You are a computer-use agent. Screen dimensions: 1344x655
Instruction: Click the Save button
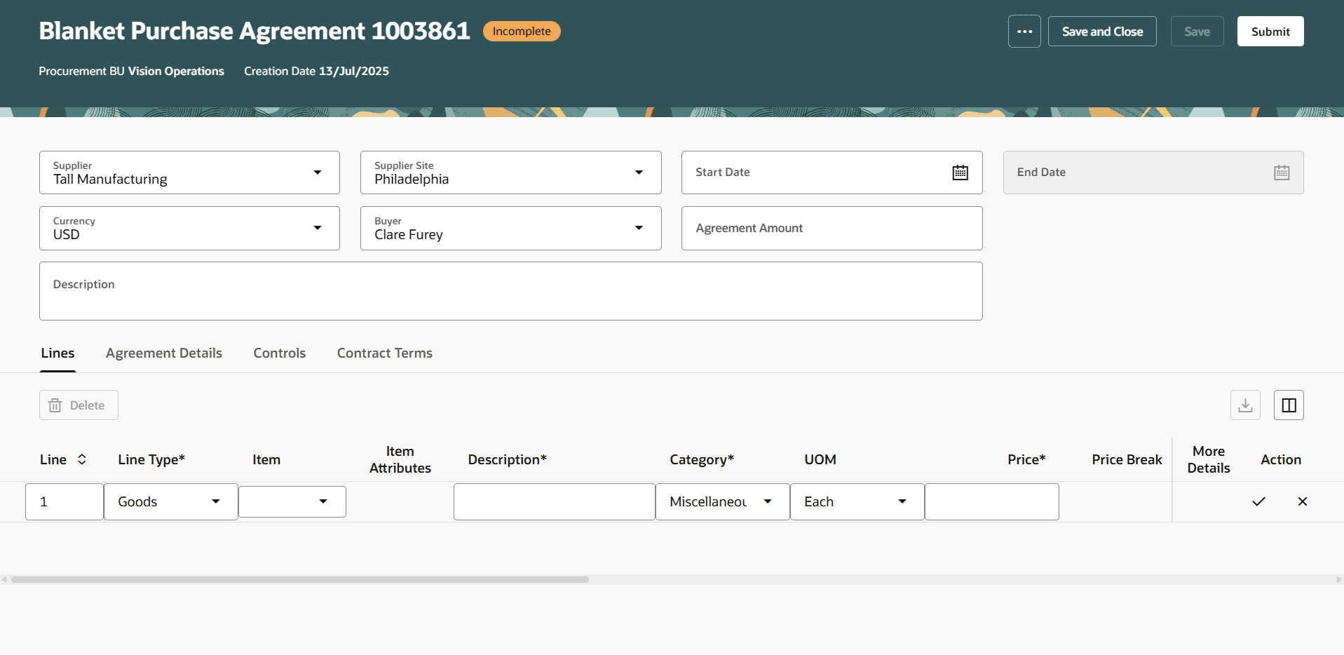click(1197, 32)
